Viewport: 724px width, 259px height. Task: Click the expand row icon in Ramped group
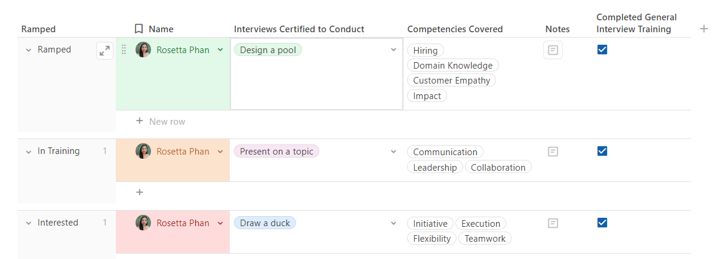click(105, 51)
